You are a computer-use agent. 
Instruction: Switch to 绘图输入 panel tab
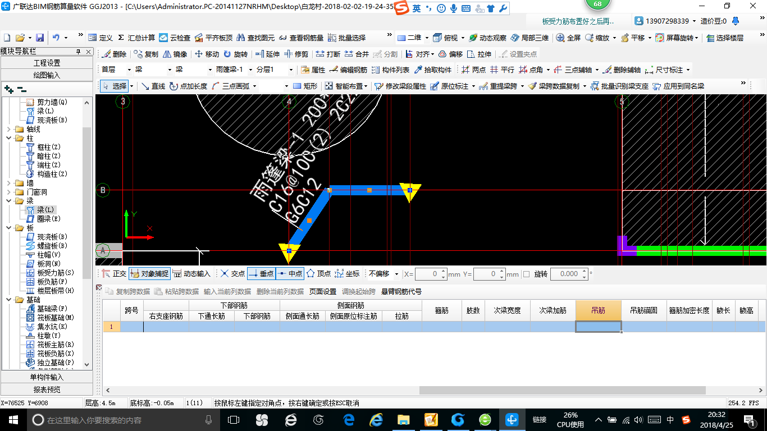coord(47,75)
